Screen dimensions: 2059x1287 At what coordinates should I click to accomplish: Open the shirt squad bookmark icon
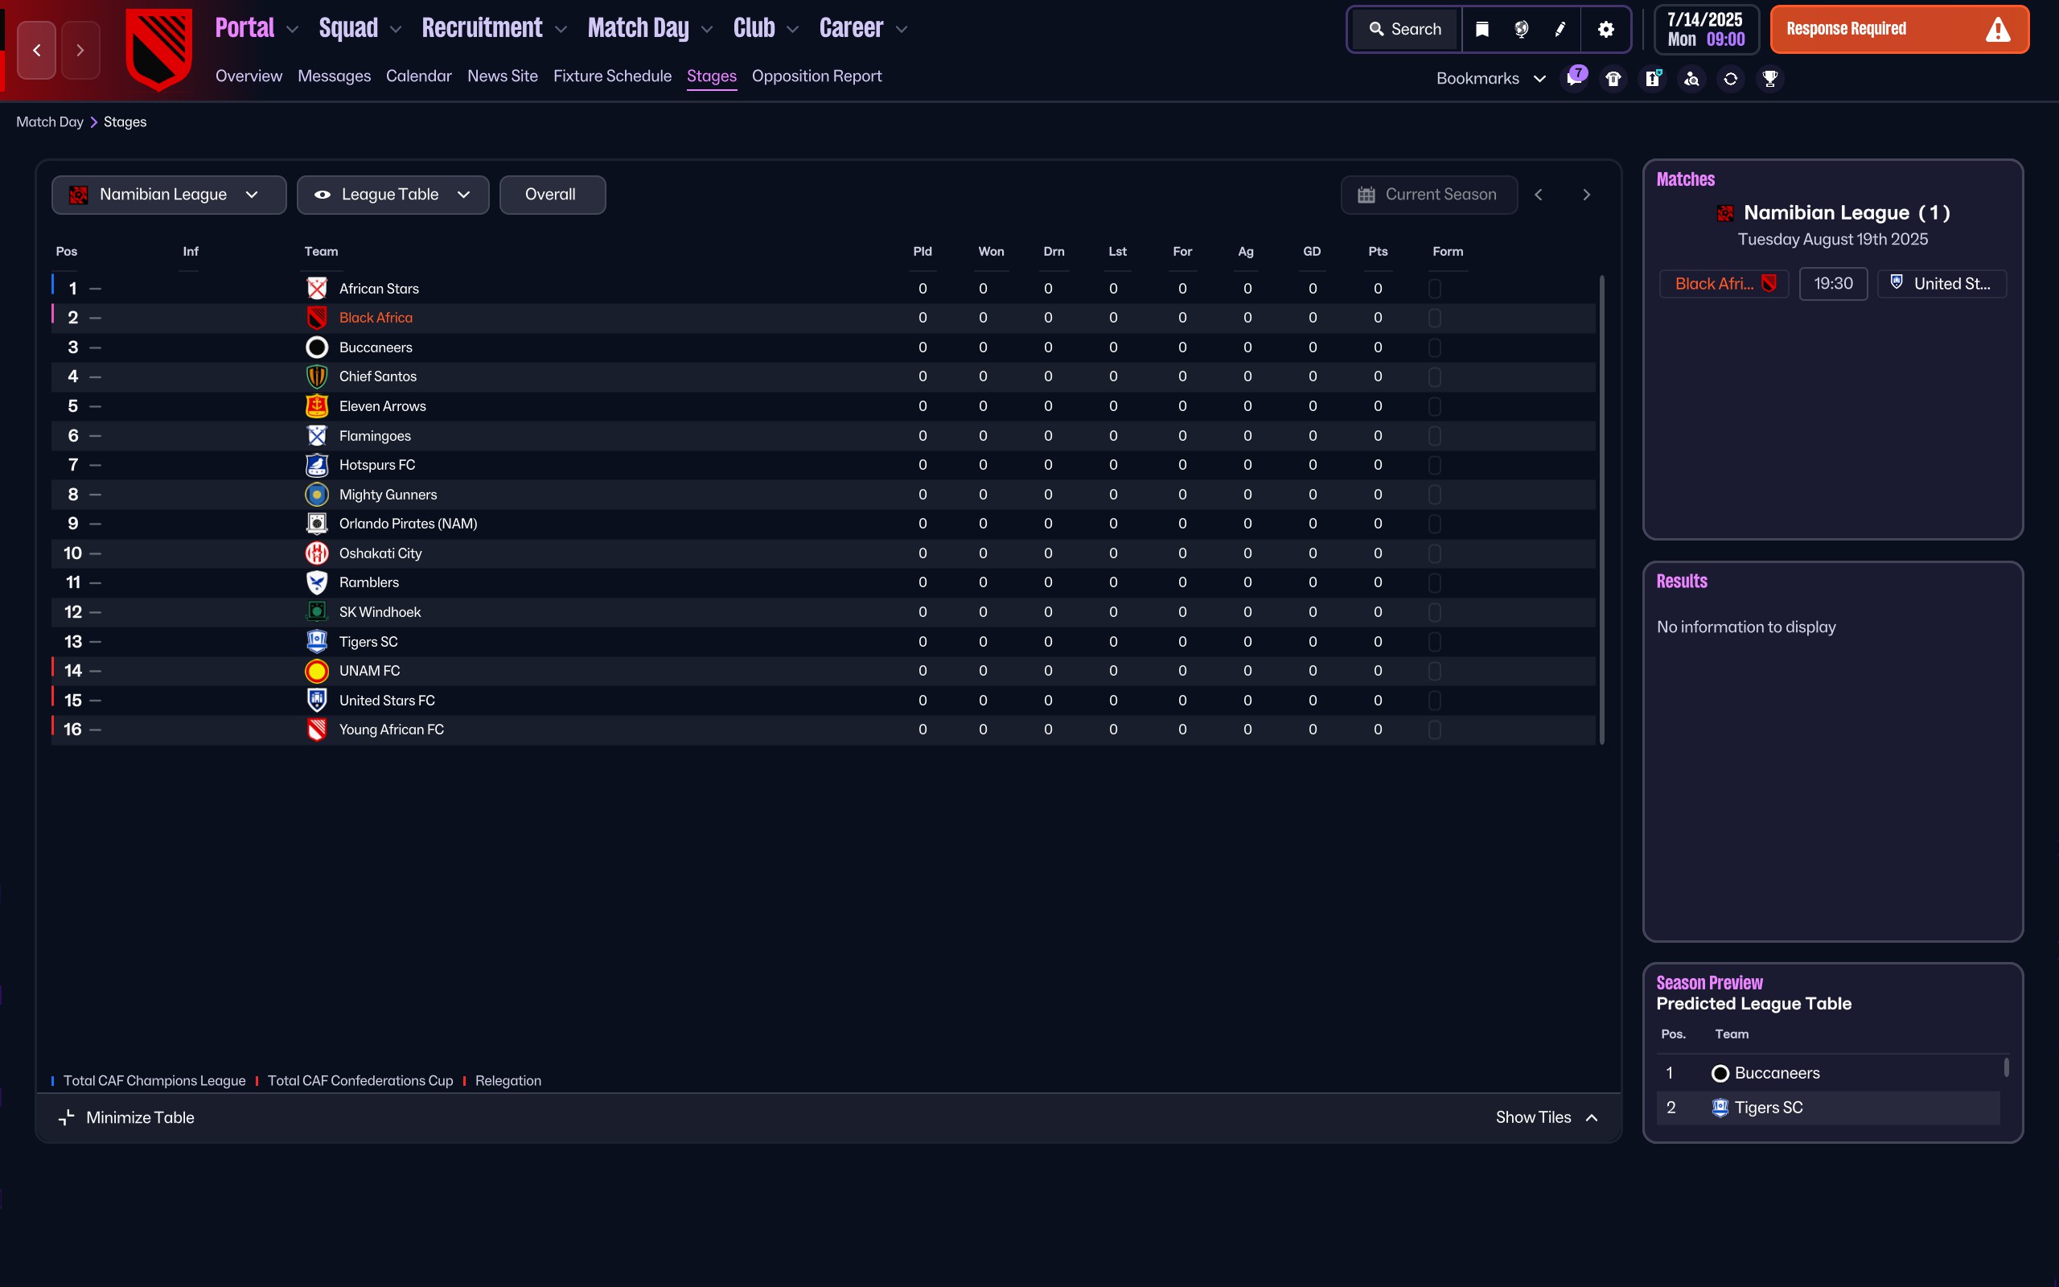(x=1613, y=78)
